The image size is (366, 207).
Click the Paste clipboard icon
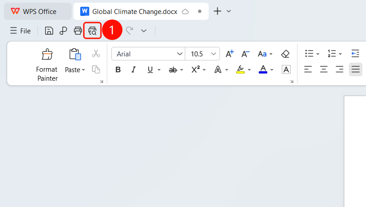coord(75,55)
